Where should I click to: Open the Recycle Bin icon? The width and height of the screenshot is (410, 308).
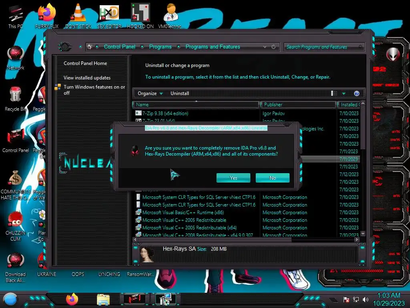(15, 99)
